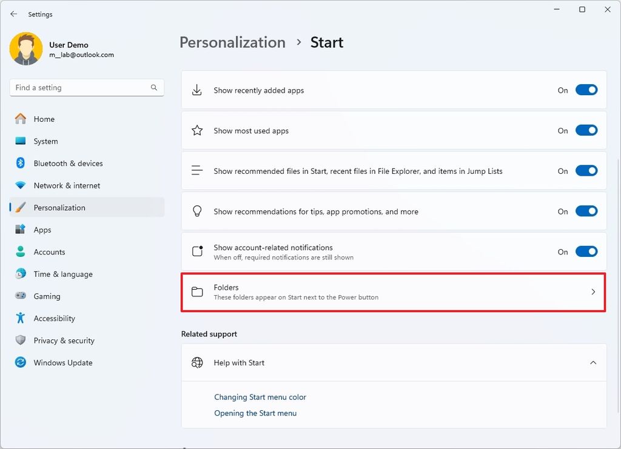The image size is (621, 449).
Task: Go to Windows Update settings
Action: point(62,362)
